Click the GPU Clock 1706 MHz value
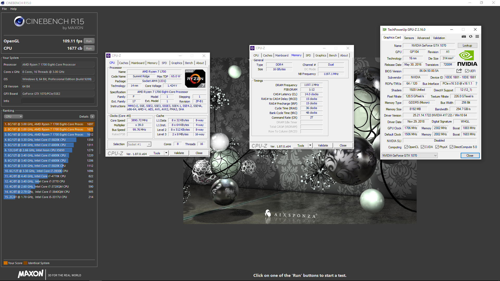The image size is (500, 281). click(x=411, y=128)
